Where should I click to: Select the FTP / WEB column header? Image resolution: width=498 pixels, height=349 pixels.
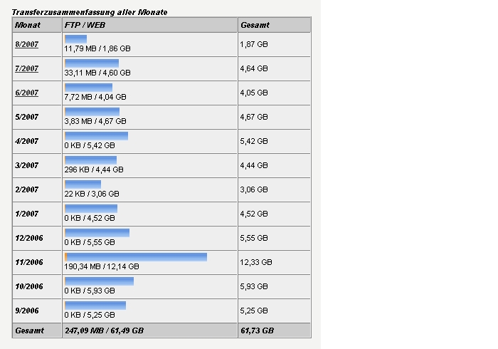coord(85,25)
